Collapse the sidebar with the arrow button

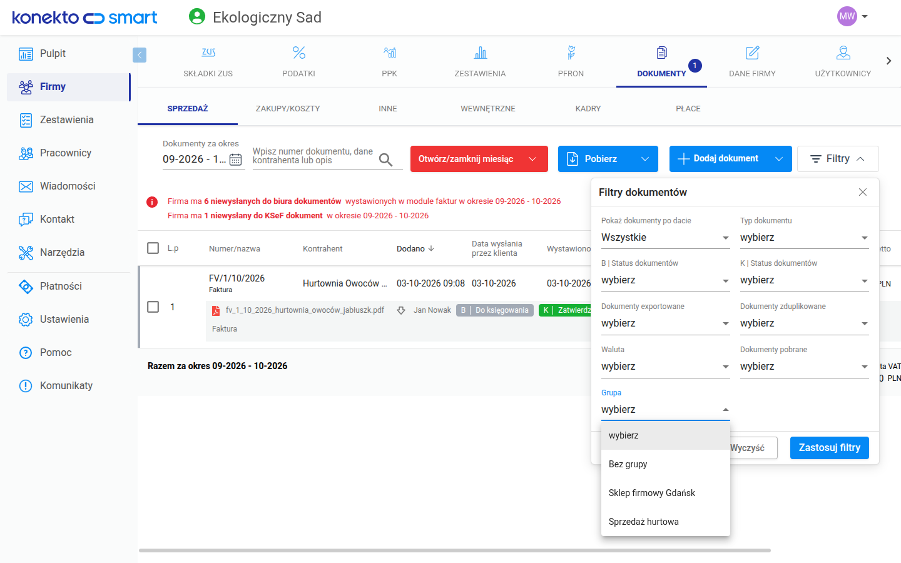click(140, 55)
